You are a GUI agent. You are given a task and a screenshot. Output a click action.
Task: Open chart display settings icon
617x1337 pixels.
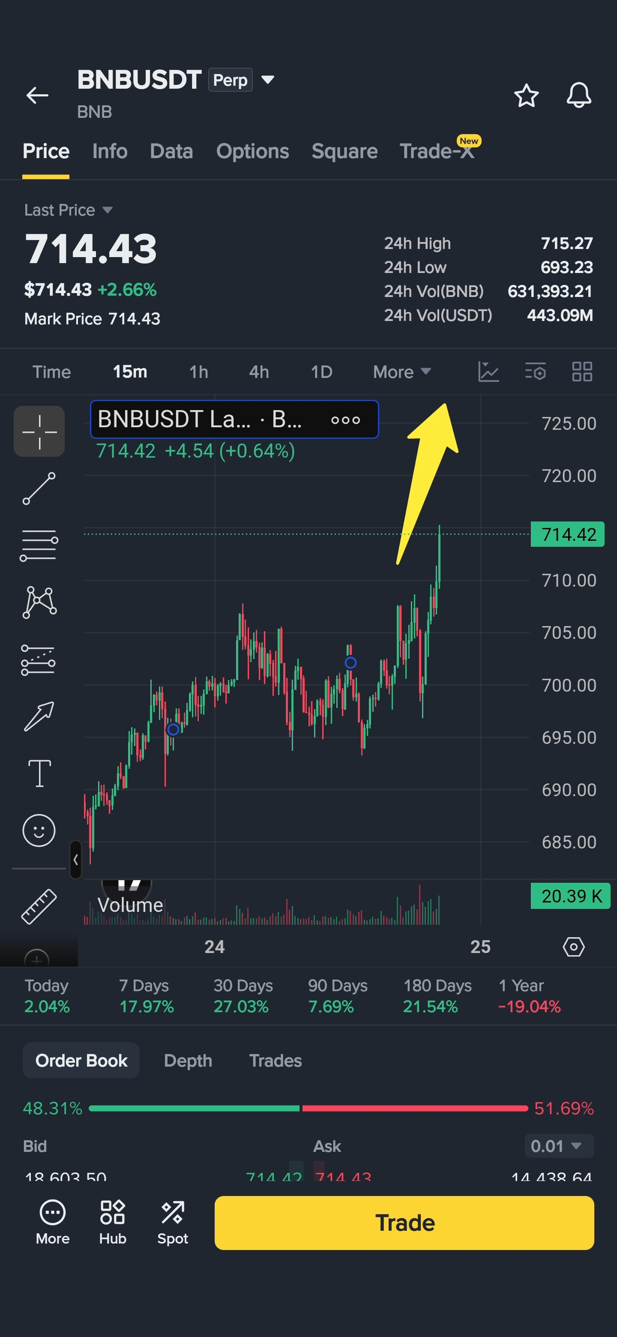pyautogui.click(x=536, y=372)
